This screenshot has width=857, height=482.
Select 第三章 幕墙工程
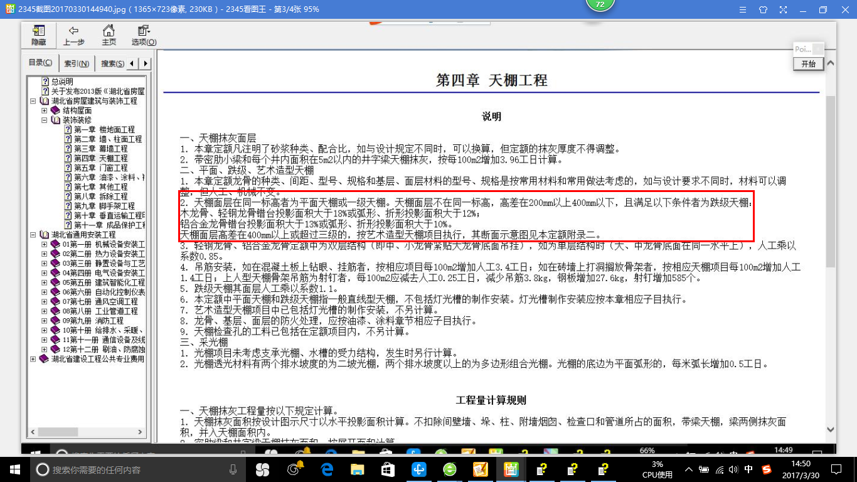[x=100, y=149]
